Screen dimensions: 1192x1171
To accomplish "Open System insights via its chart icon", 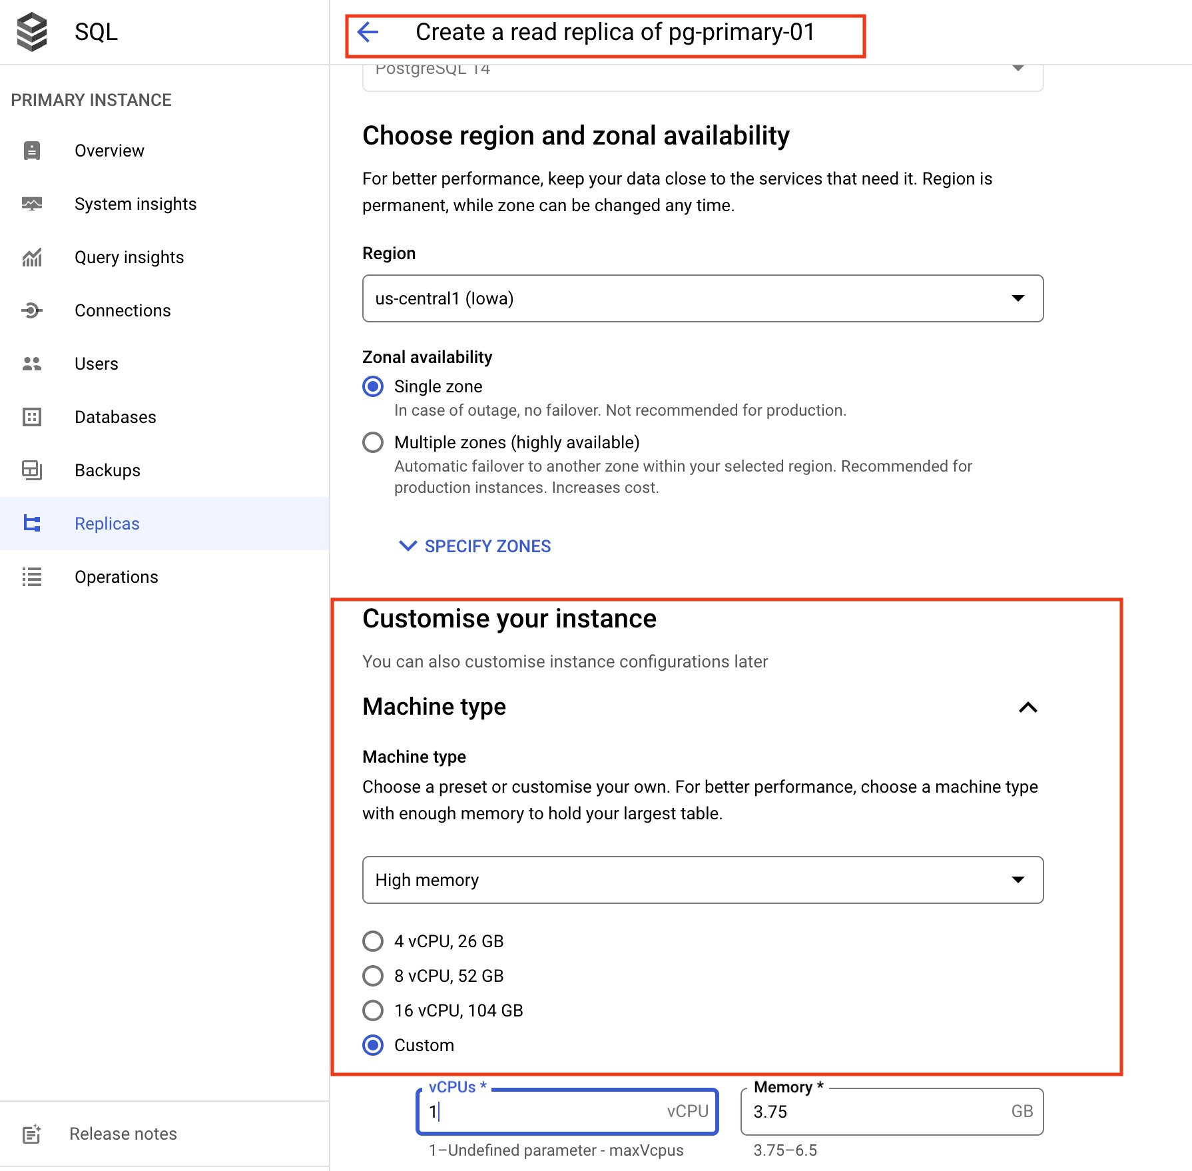I will 31,204.
